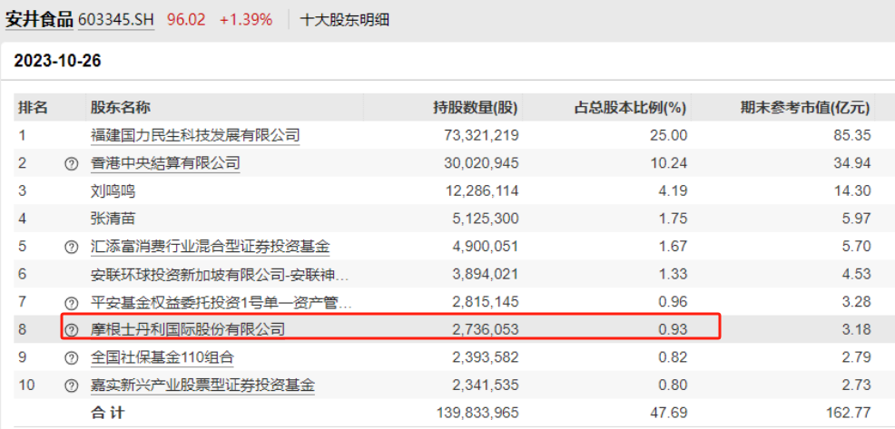Click the help icon beside 摩根士丹利国际股份有限公司
Viewport: 895px width, 429px height.
pos(71,330)
